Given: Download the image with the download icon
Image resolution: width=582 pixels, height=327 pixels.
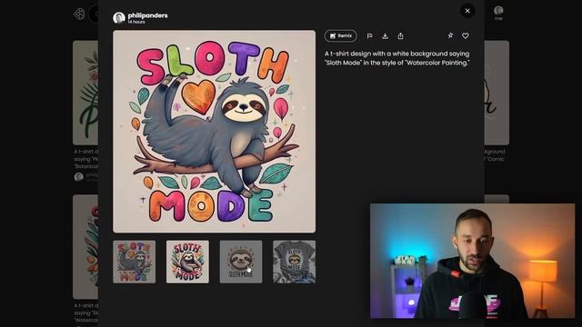Looking at the screenshot, I should tap(385, 36).
